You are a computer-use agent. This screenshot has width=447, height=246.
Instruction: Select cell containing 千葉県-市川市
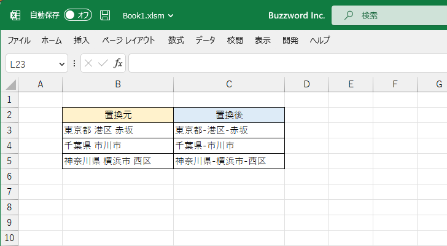[x=229, y=146]
